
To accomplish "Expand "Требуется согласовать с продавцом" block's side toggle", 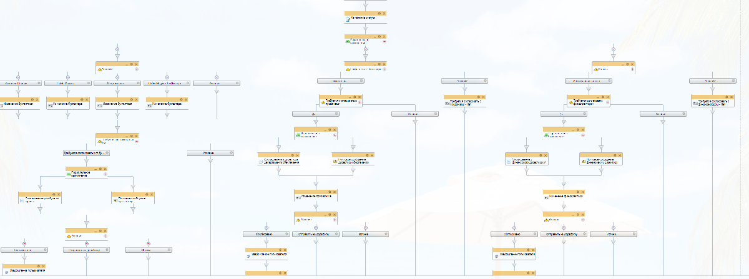I will point(359,103).
